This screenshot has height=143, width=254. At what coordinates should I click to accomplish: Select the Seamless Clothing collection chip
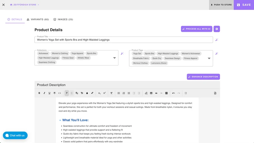(x=47, y=62)
